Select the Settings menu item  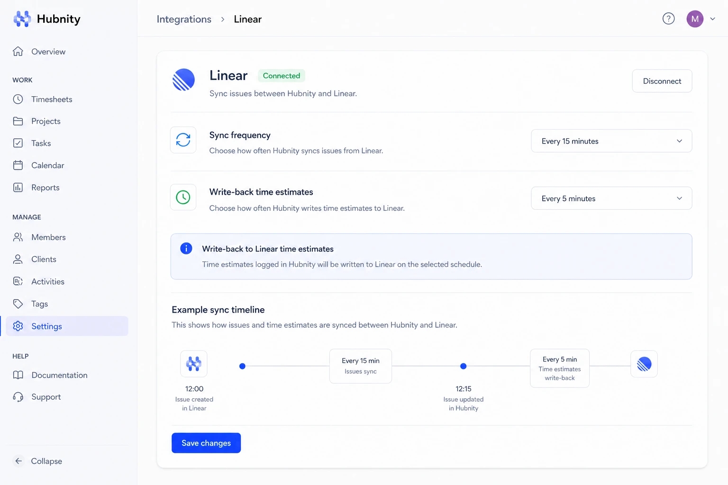point(67,326)
